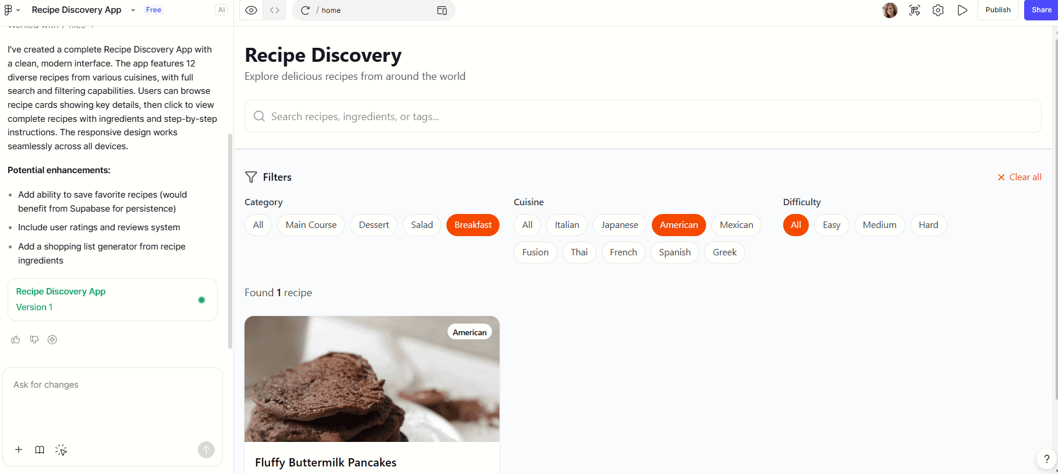Image resolution: width=1058 pixels, height=474 pixels.
Task: Click the Recipe Discovery heading
Action: (x=323, y=55)
